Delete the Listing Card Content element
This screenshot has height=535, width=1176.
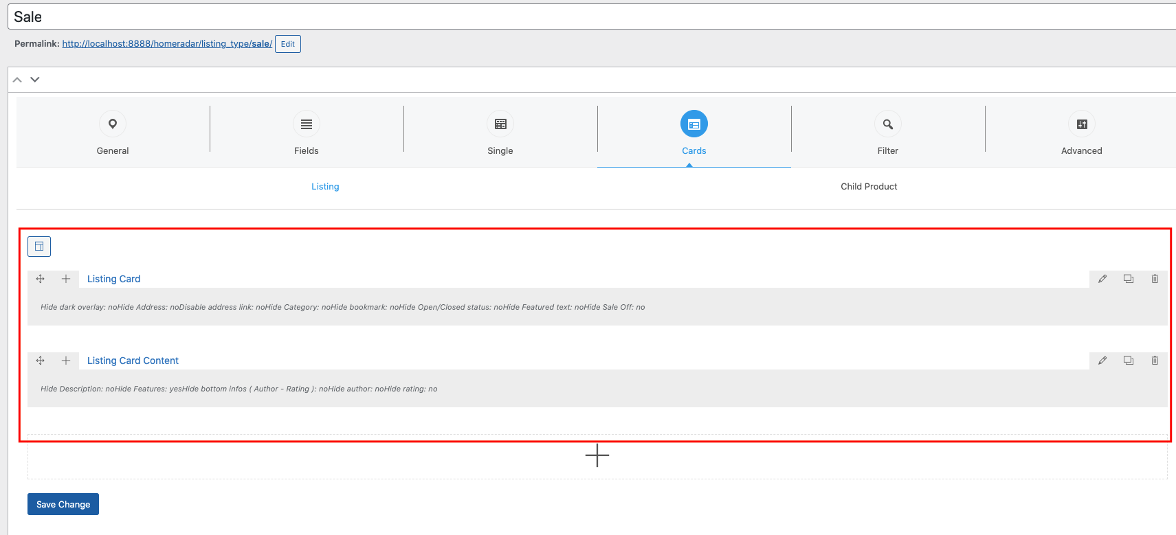point(1155,361)
